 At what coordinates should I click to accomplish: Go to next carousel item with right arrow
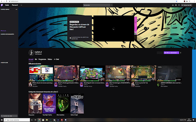(145, 28)
